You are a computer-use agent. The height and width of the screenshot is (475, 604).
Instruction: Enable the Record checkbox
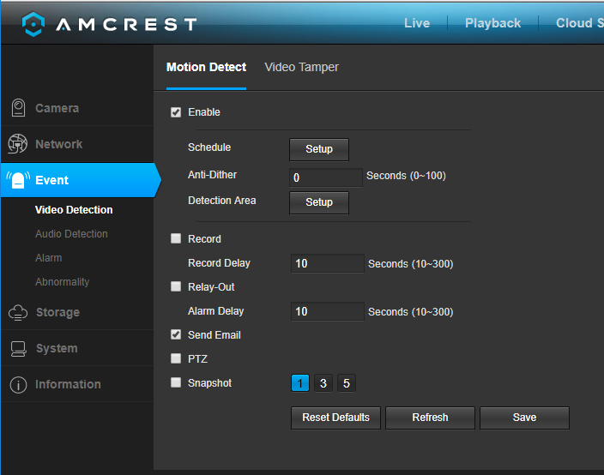176,238
